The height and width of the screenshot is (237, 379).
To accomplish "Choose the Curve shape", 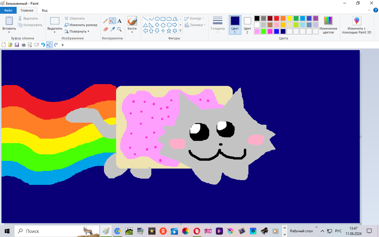I will [151, 19].
